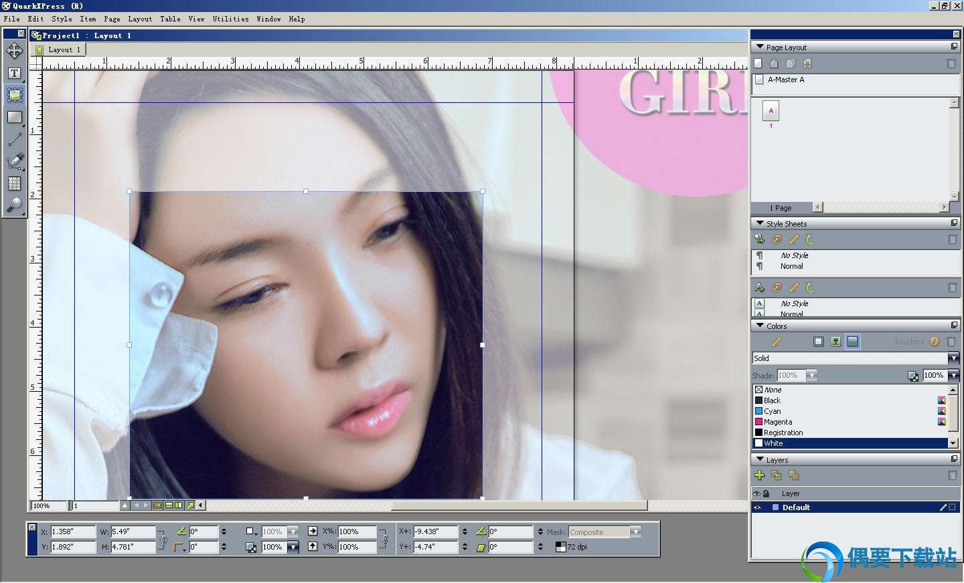Toggle background color button in Colors panel
Screen dimensions: 964x583
pyautogui.click(x=852, y=342)
